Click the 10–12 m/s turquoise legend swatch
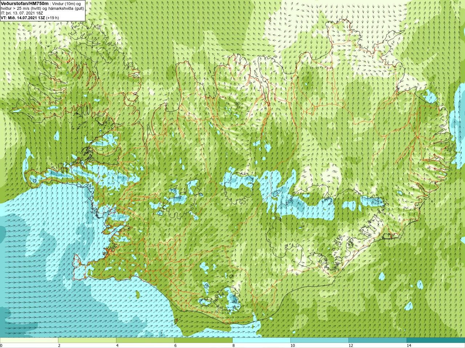The image size is (465, 348). 320,340
